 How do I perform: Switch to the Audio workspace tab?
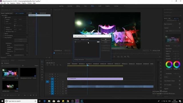(x=100, y=6)
